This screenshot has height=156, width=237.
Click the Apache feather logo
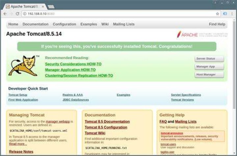[179, 34]
